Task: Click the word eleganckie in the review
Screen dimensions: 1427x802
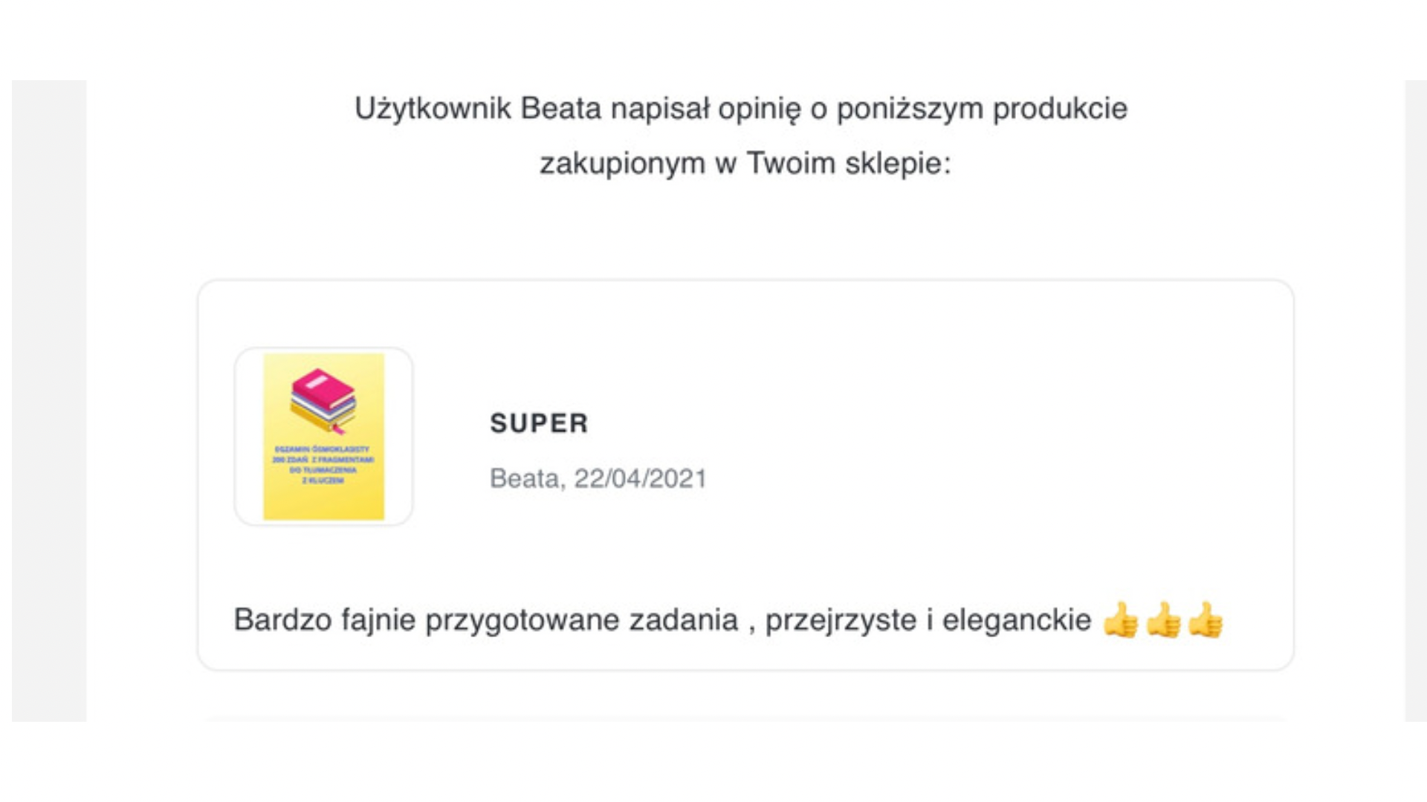Action: pos(1017,620)
